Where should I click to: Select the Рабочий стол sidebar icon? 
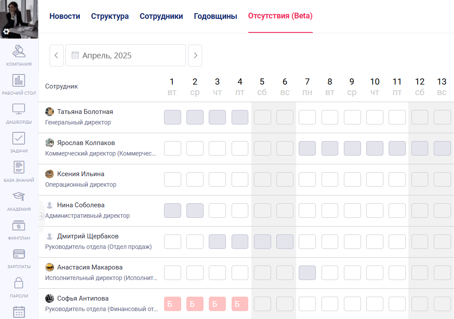[x=19, y=84]
